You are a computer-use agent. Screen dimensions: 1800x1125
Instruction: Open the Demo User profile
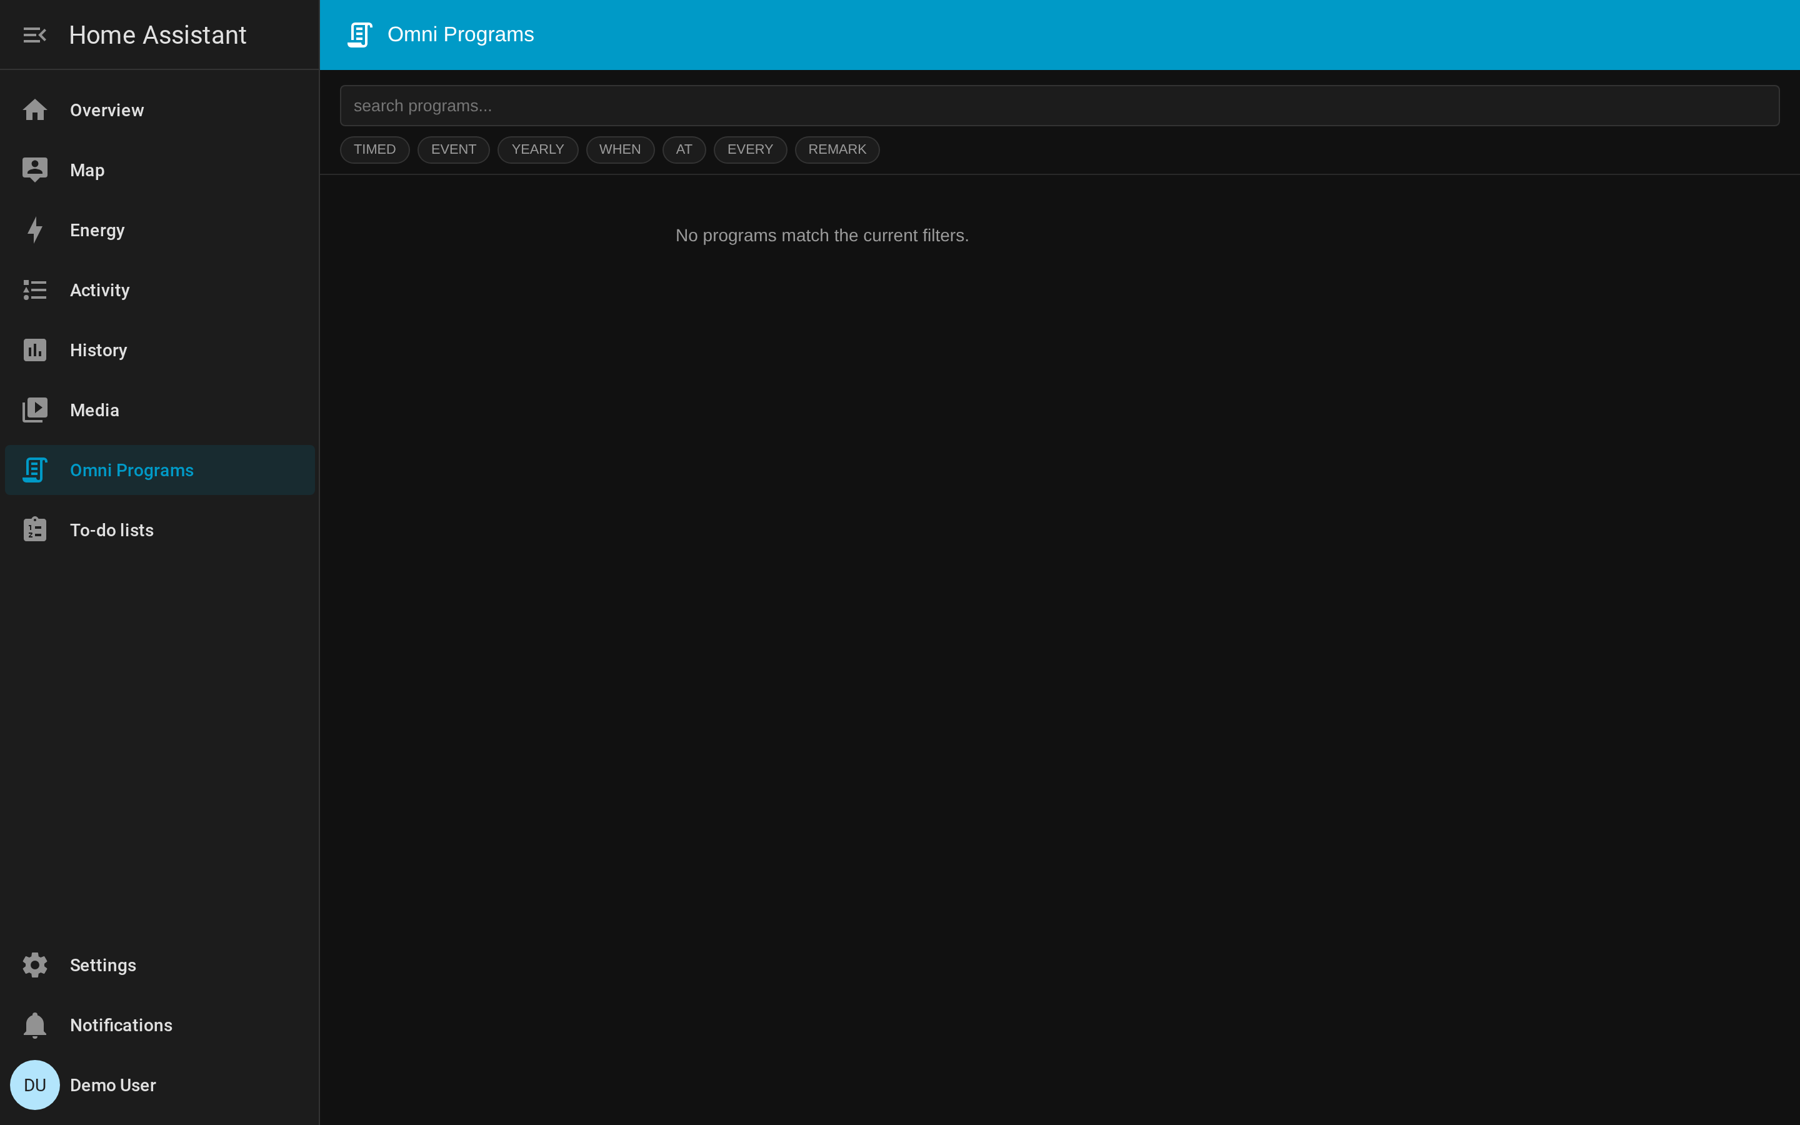pyautogui.click(x=160, y=1085)
